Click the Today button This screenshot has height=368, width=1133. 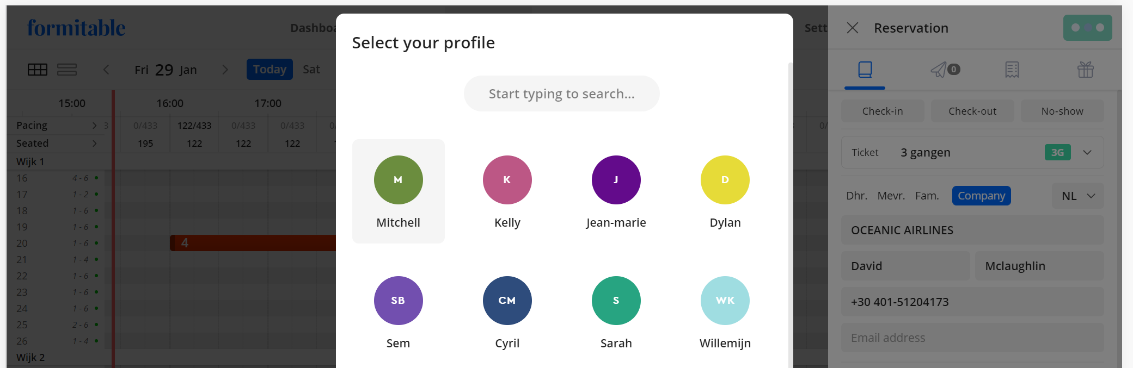[x=270, y=70]
